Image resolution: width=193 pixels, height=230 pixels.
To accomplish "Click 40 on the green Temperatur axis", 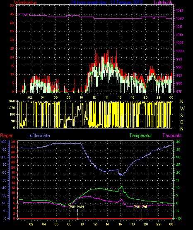I will (179, 142).
